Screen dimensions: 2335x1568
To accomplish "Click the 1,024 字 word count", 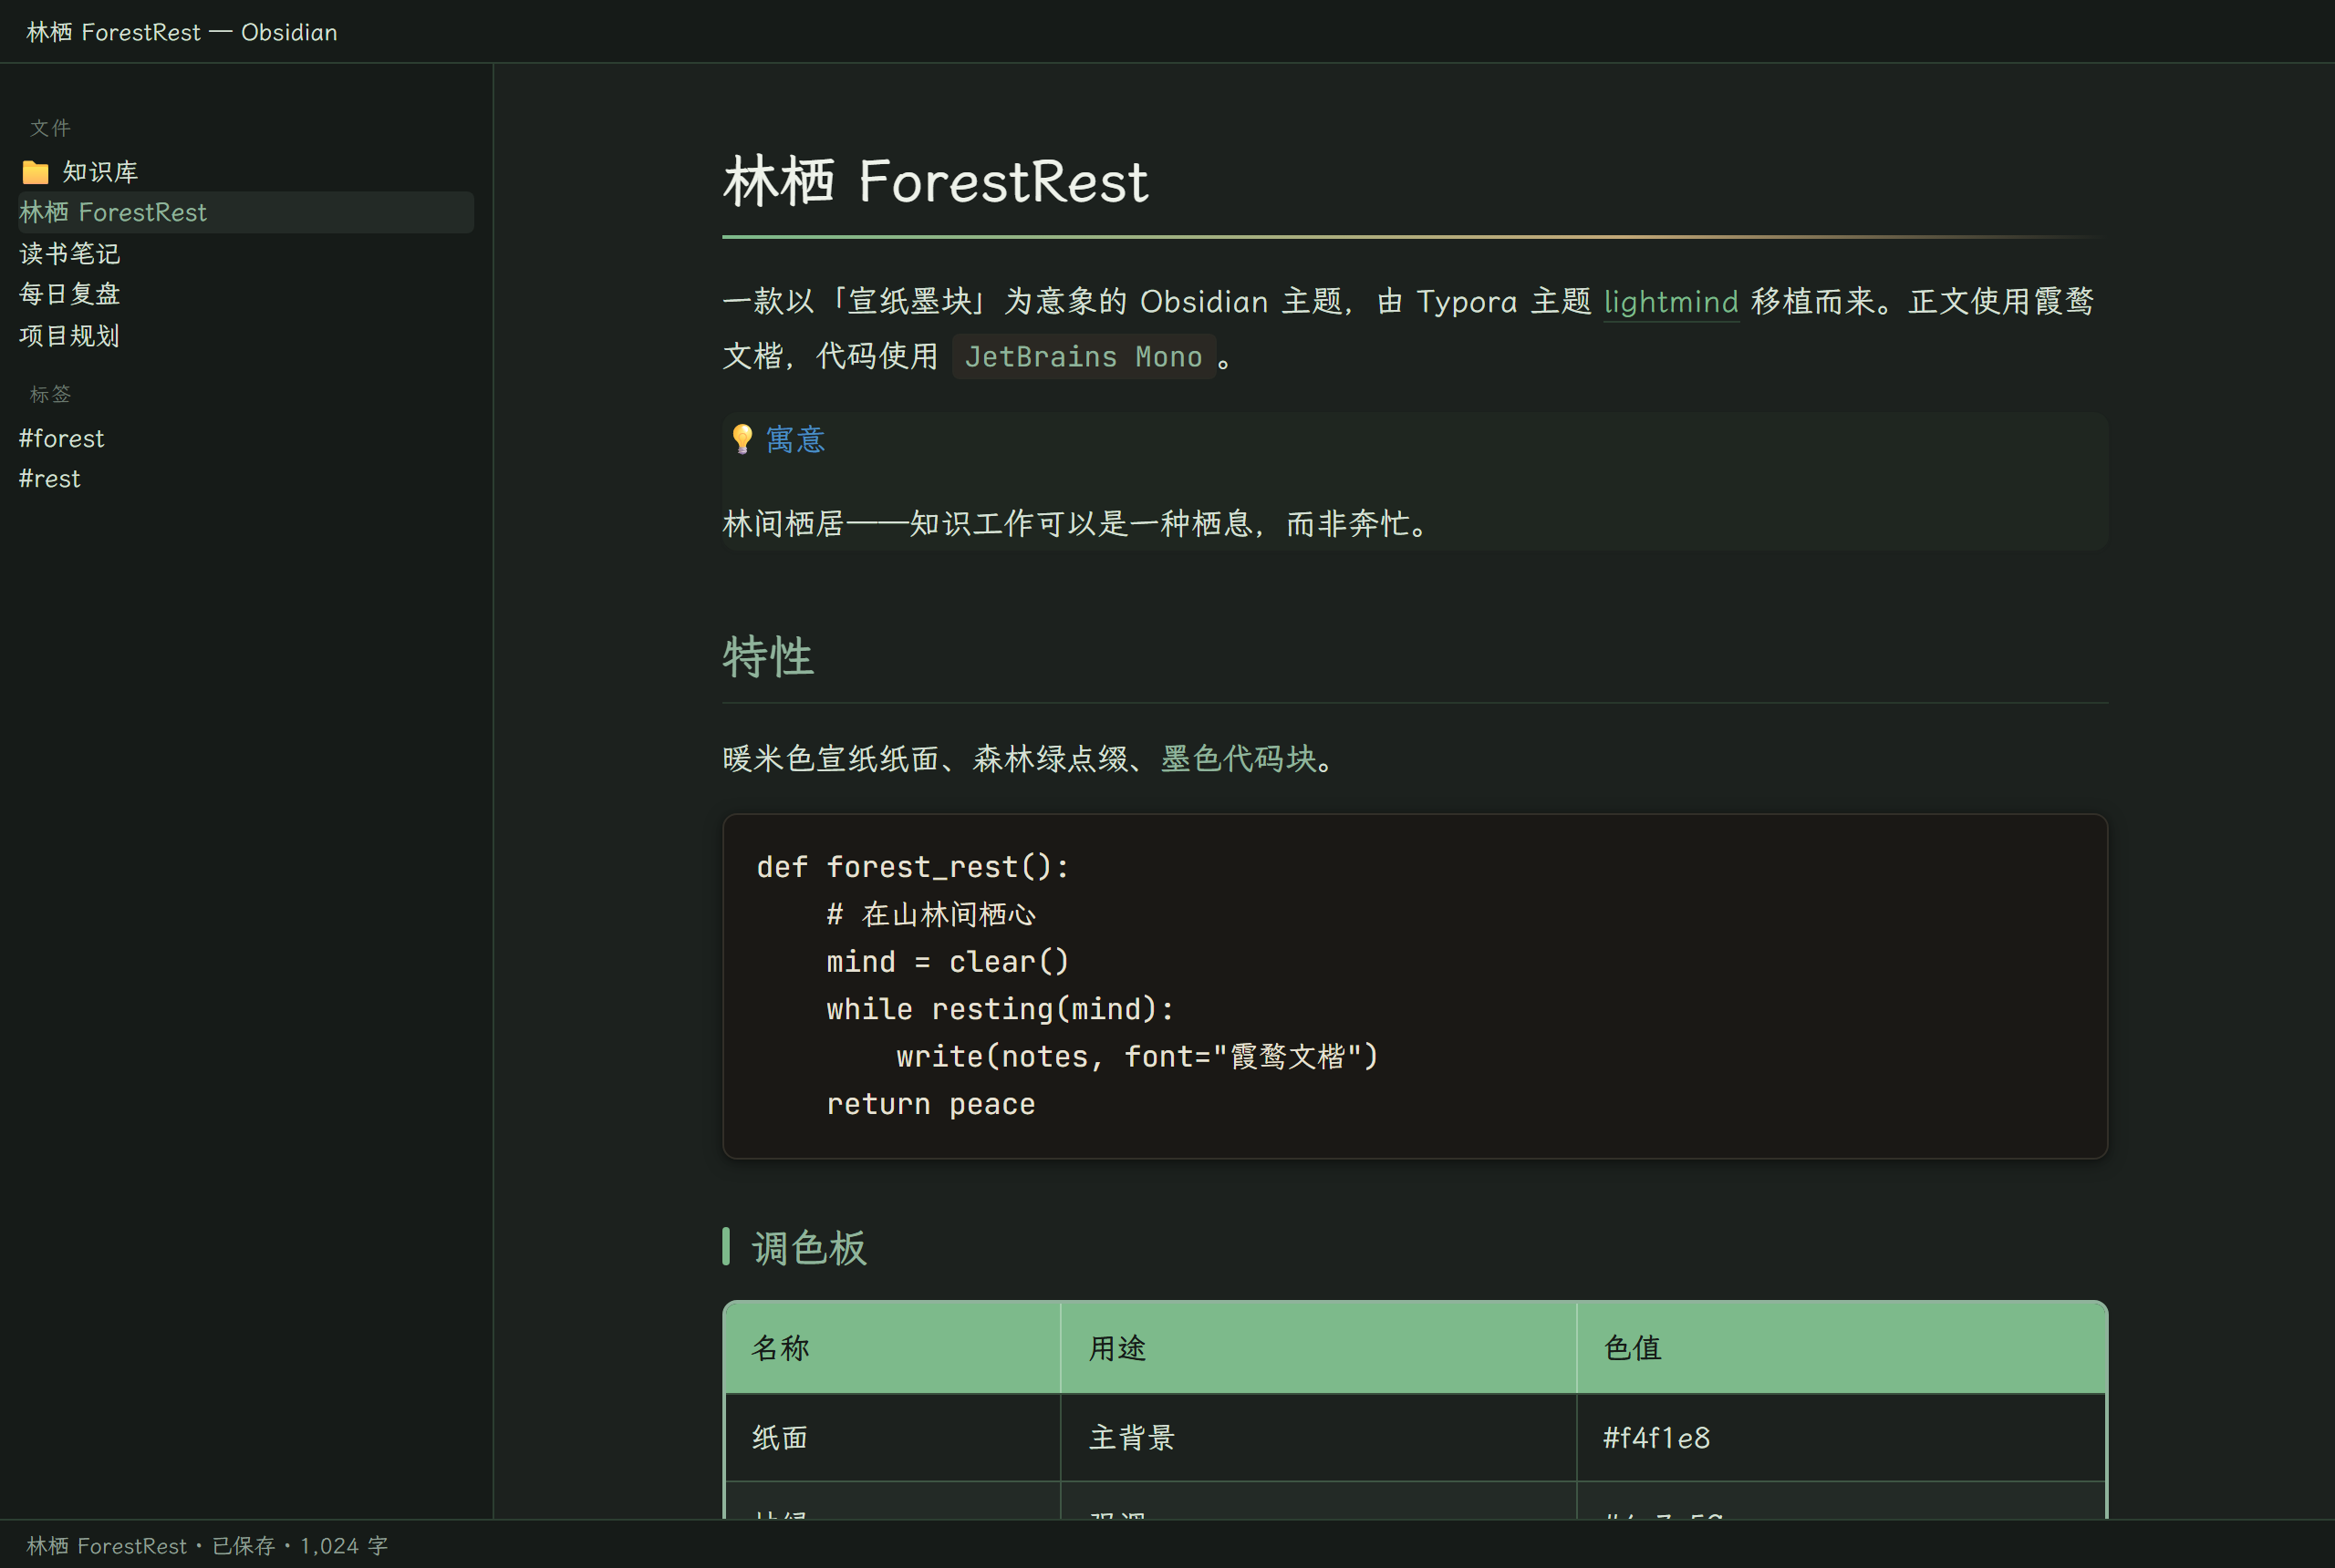I will point(344,1546).
